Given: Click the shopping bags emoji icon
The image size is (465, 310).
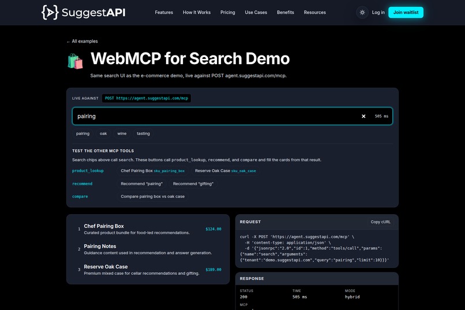Looking at the screenshot, I should tap(76, 61).
